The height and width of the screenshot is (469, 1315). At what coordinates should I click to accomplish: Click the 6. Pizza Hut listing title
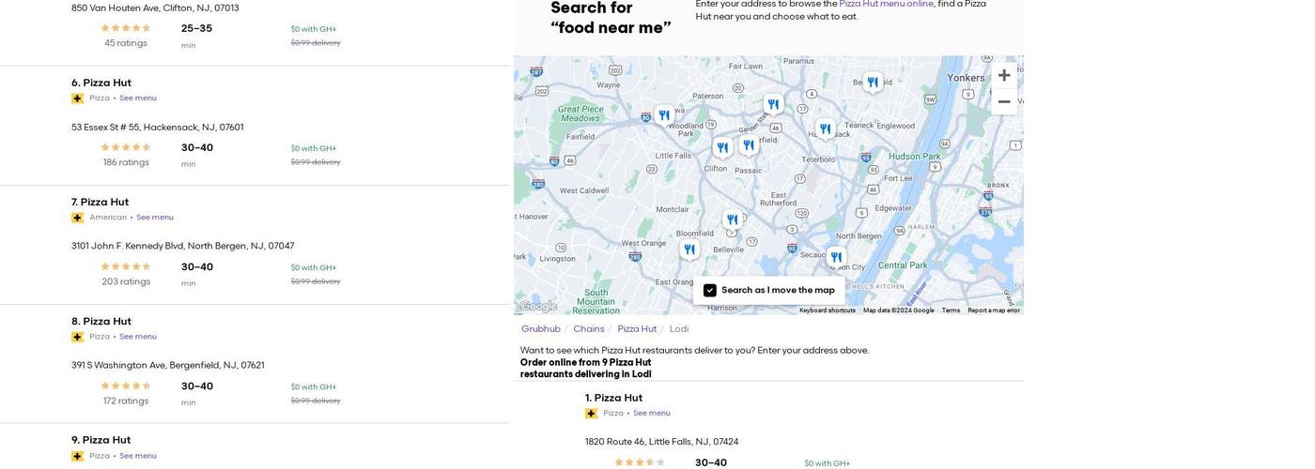[x=101, y=83]
